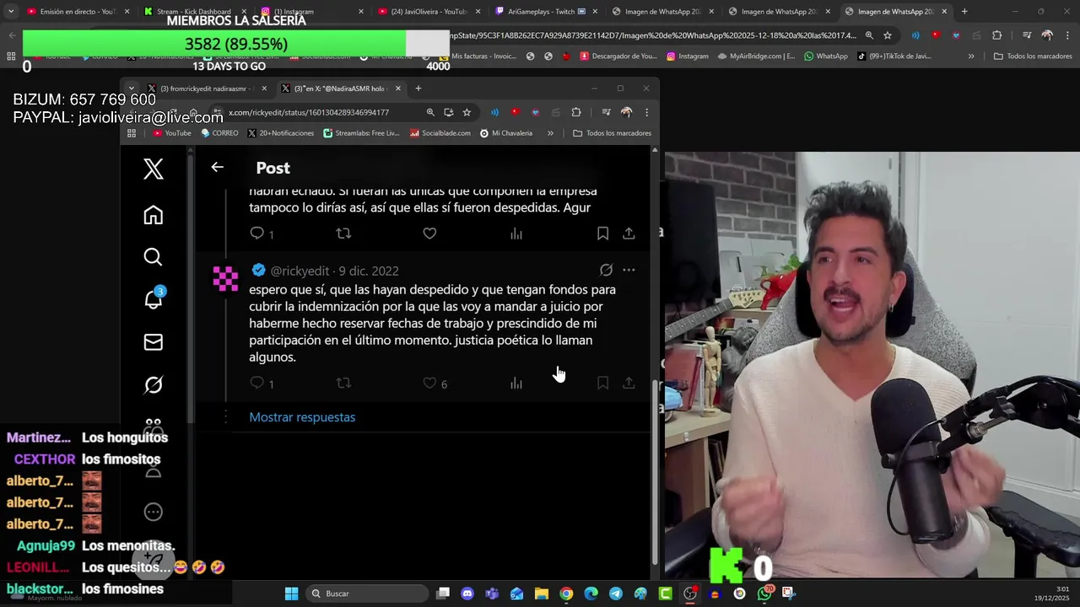
Task: Open Todos los marcadores in back window
Action: coord(1033,56)
